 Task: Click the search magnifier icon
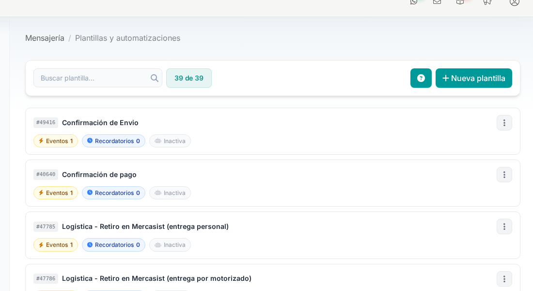(x=154, y=78)
